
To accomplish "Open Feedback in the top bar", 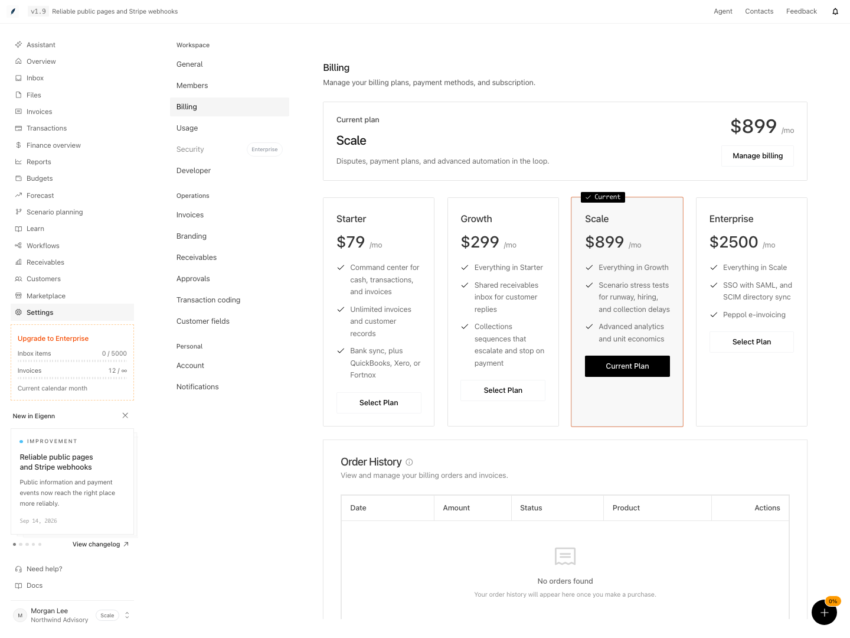I will tap(802, 11).
